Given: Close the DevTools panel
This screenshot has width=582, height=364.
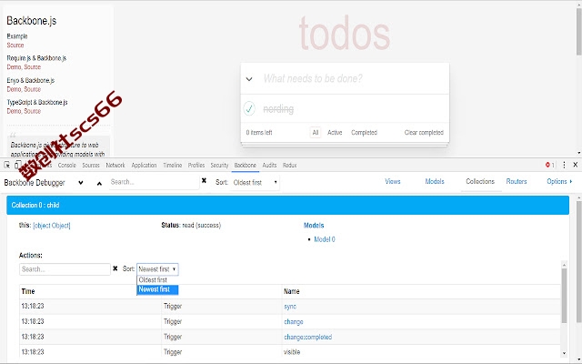Looking at the screenshot, I should pyautogui.click(x=576, y=165).
